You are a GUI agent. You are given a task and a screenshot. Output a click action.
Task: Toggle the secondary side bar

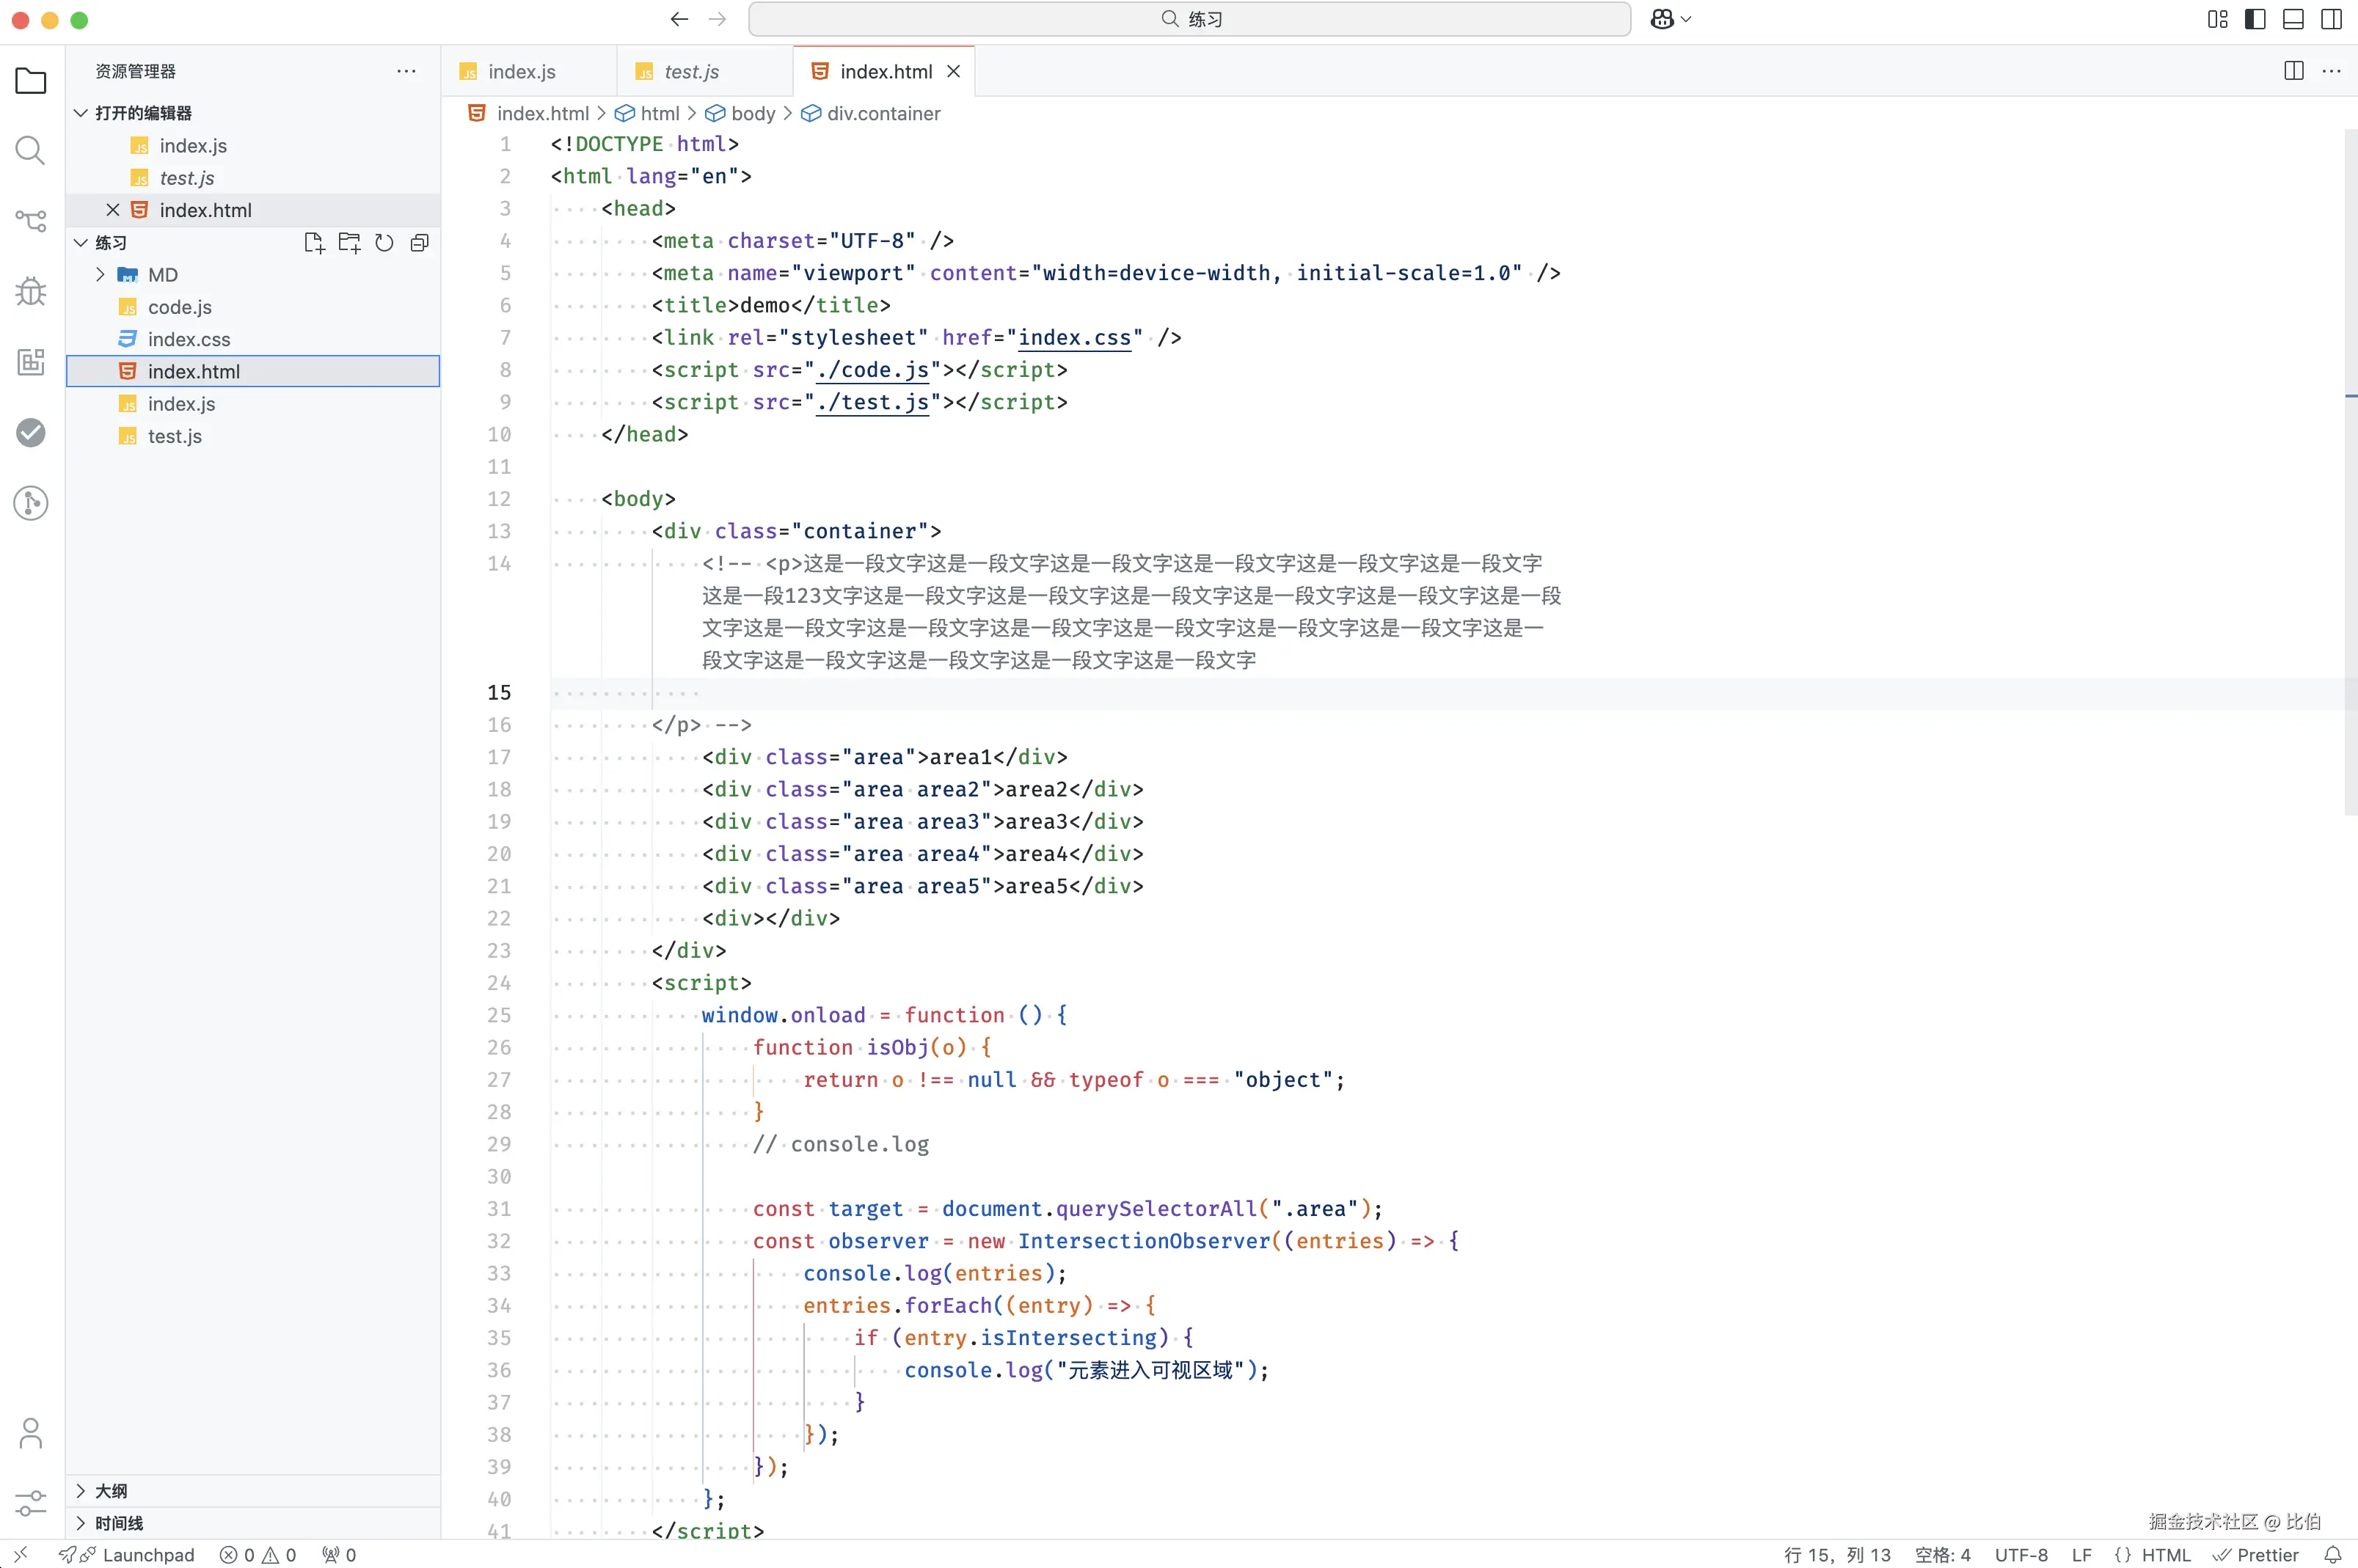[2331, 19]
